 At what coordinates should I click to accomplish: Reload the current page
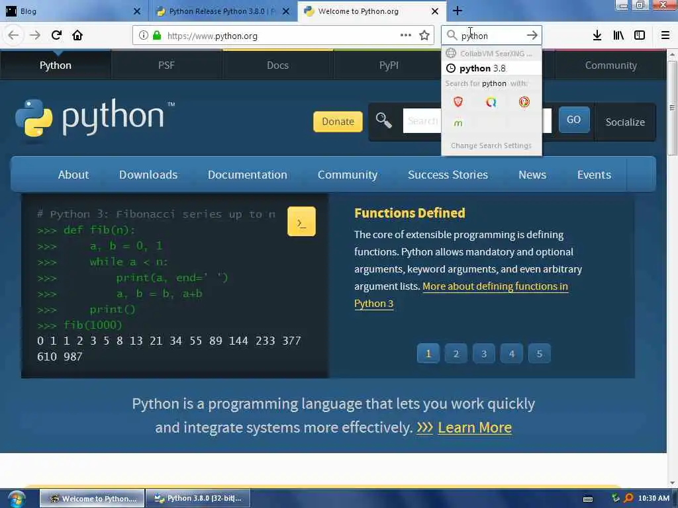pyautogui.click(x=56, y=35)
